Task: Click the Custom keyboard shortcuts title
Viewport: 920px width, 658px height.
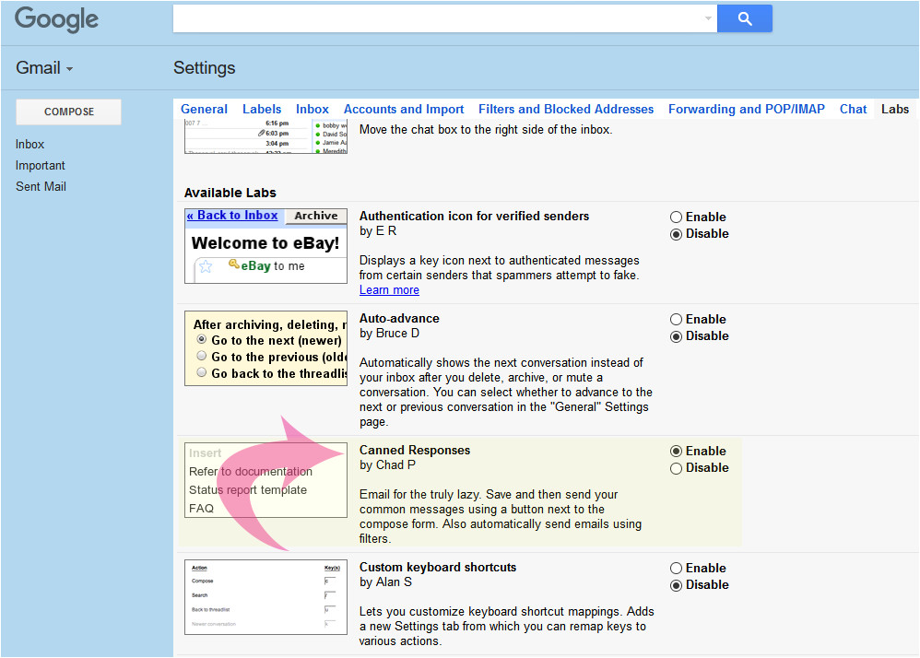Action: tap(438, 568)
